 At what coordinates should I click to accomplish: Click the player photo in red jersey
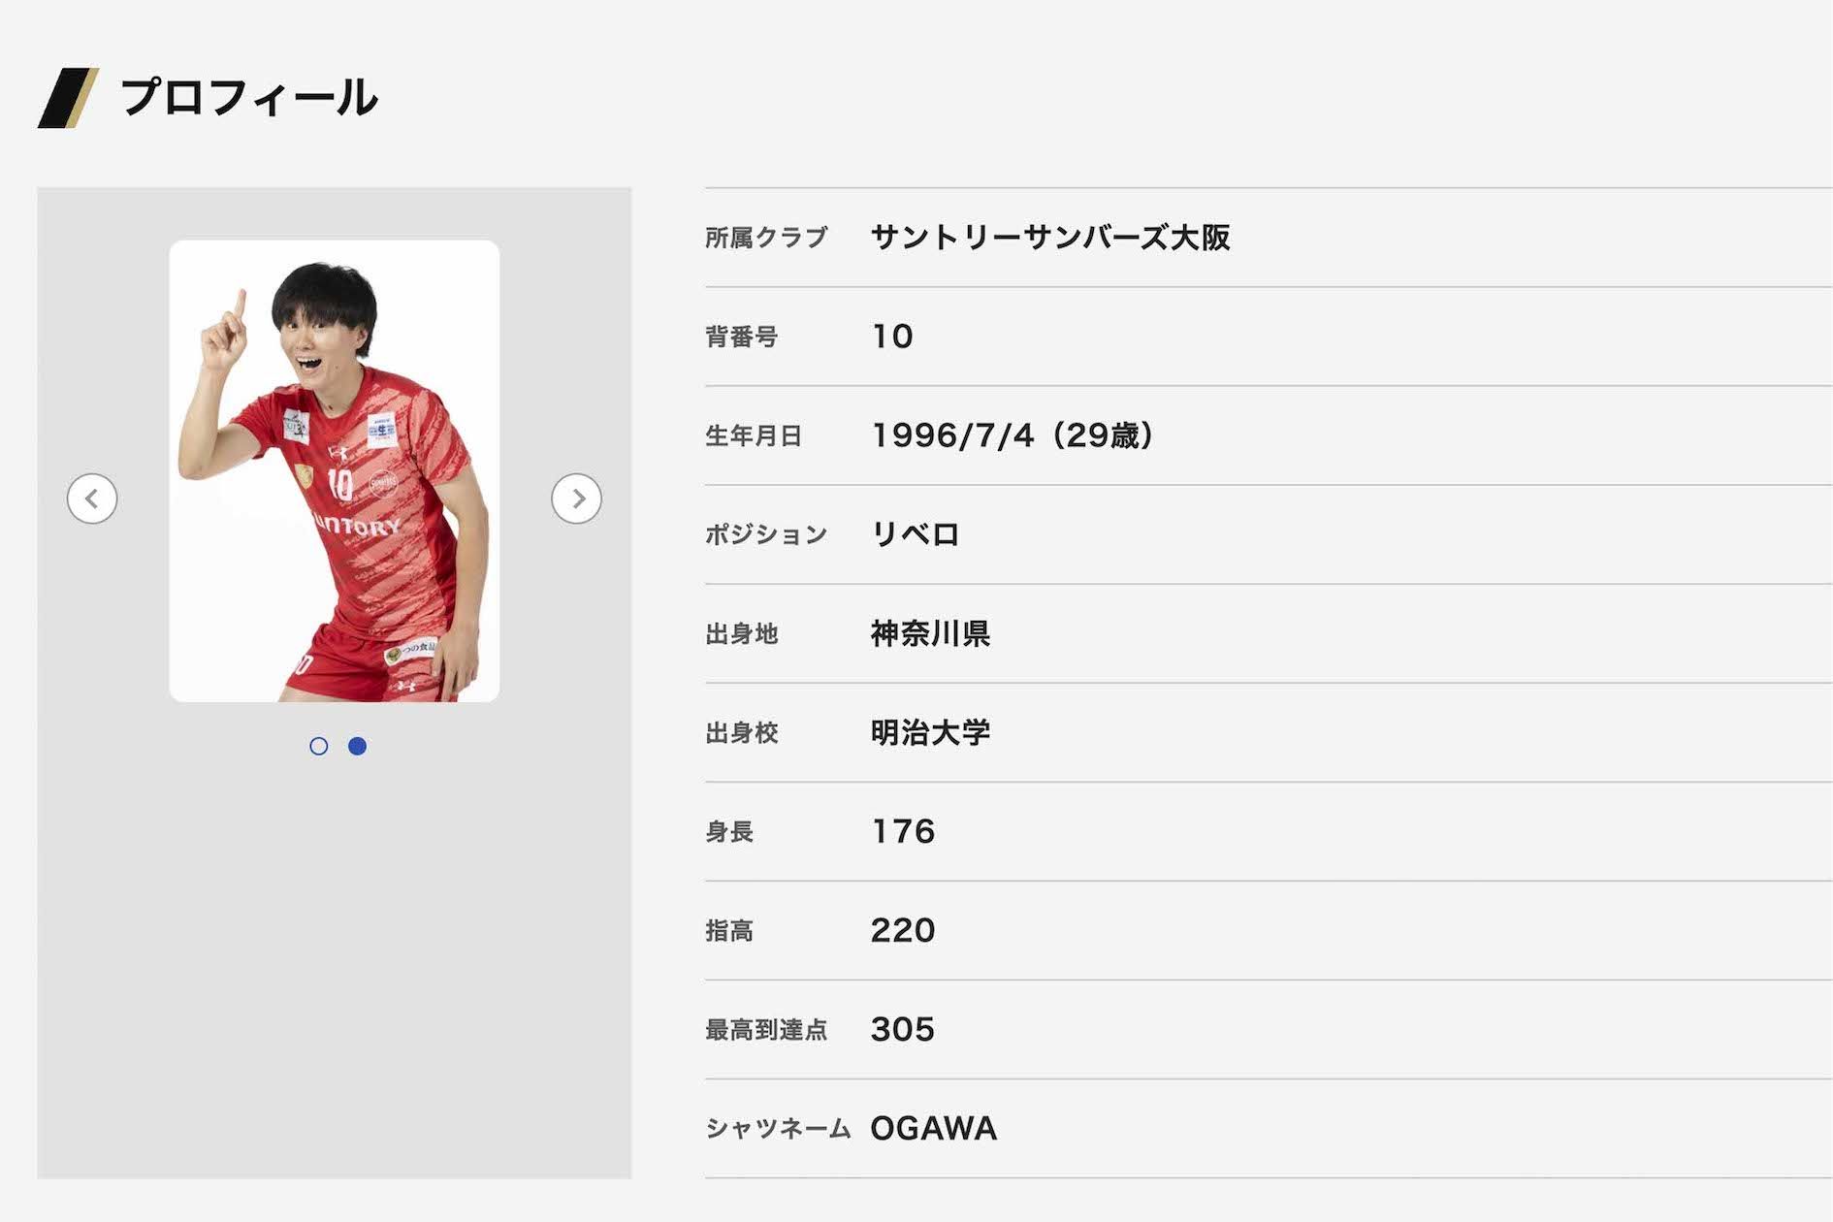click(335, 471)
